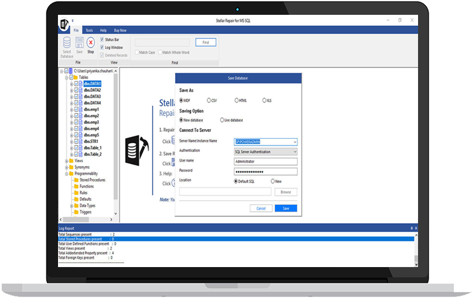Click the Browse button
Viewport: 476px width, 301px height.
285,192
